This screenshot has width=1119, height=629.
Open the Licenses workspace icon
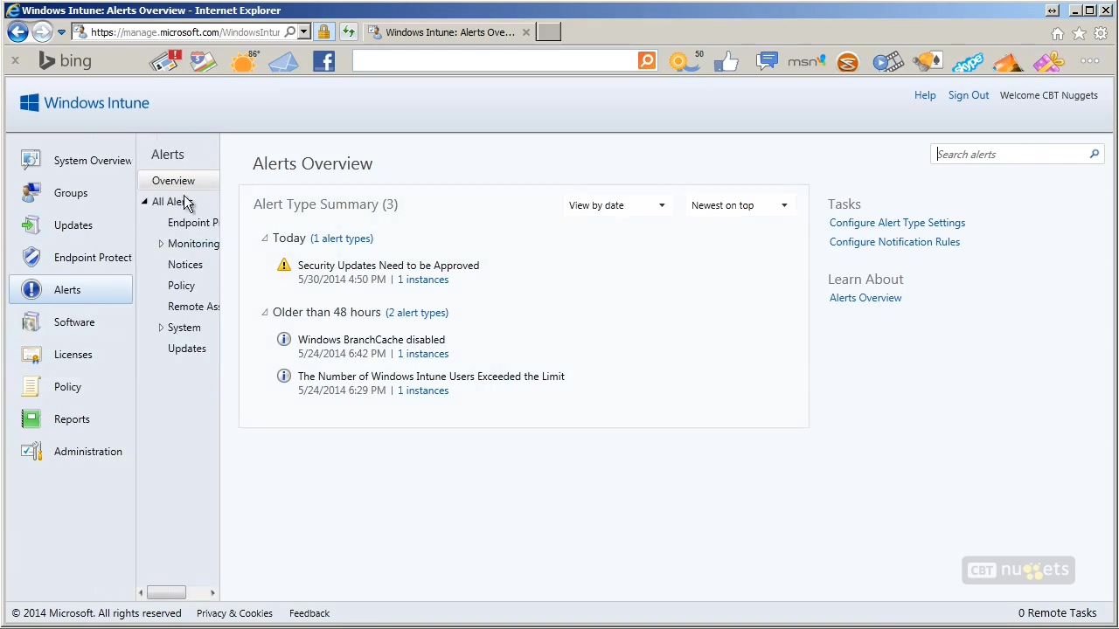(31, 354)
